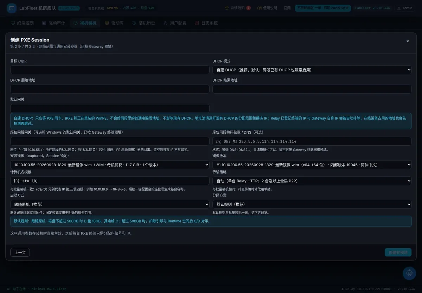Screen dimensions: 422x293
Task: Open the 安装镜像 dropdown
Action: (x=110, y=165)
